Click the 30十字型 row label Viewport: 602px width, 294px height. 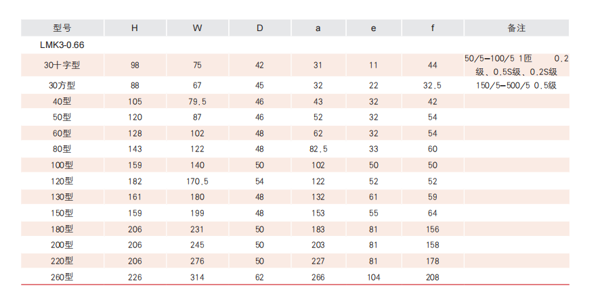pyautogui.click(x=62, y=65)
